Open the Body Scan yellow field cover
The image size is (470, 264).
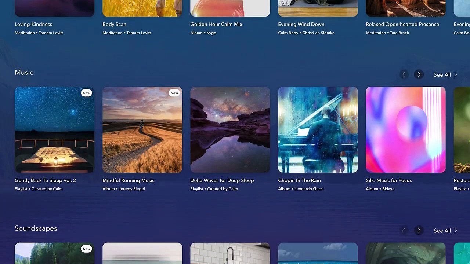tap(142, 8)
